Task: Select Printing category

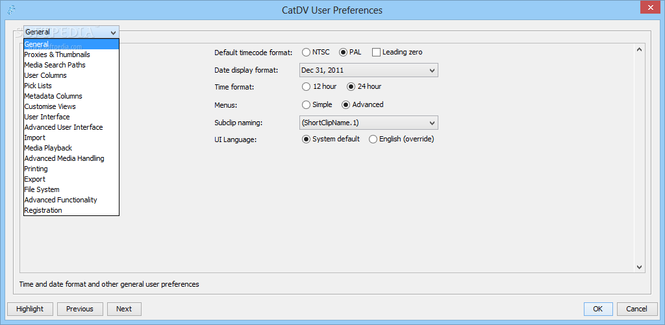Action: [x=71, y=169]
